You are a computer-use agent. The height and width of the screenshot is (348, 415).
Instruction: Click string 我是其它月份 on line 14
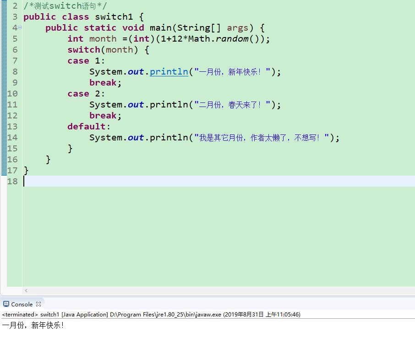coord(262,138)
